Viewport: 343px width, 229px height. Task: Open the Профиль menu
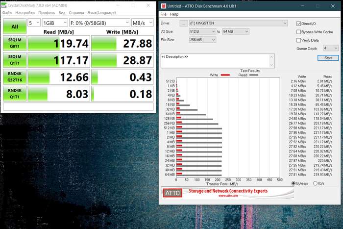click(47, 13)
